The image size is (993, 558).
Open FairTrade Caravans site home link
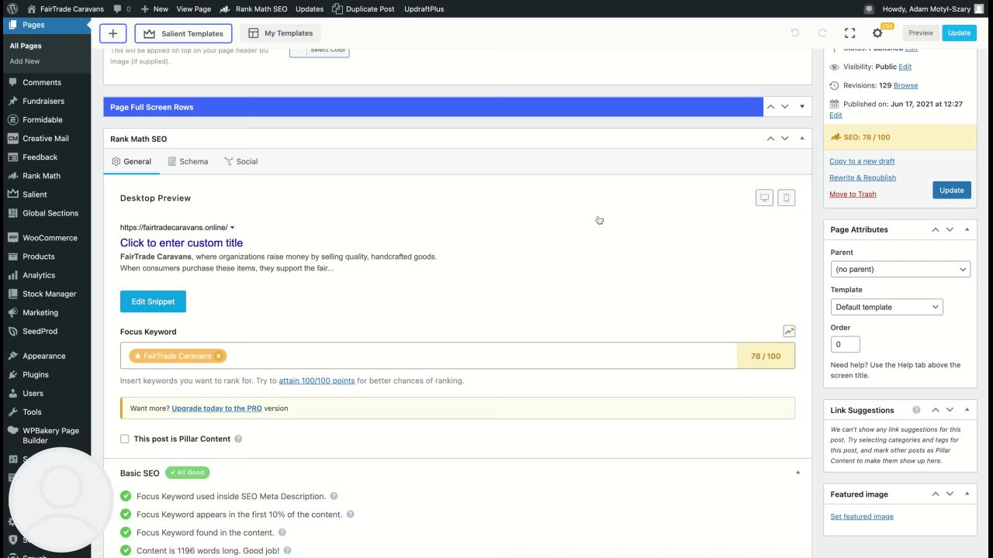tap(65, 9)
